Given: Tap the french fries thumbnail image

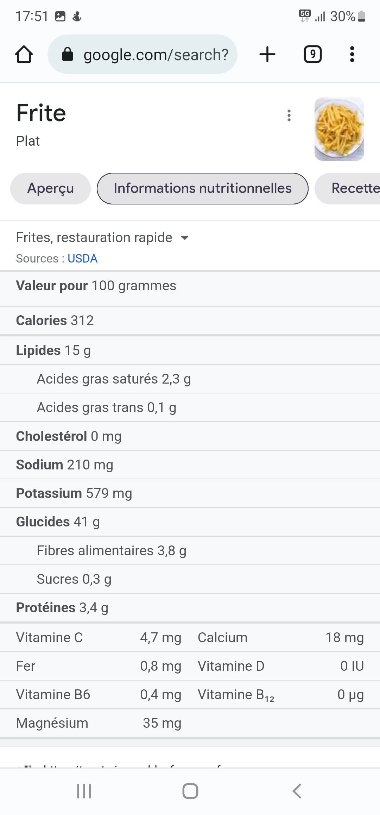Looking at the screenshot, I should click(339, 129).
